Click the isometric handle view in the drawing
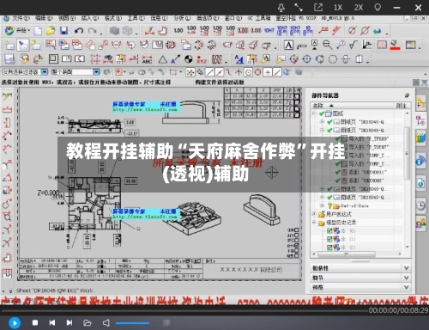This screenshot has width=429, height=330. [262, 210]
